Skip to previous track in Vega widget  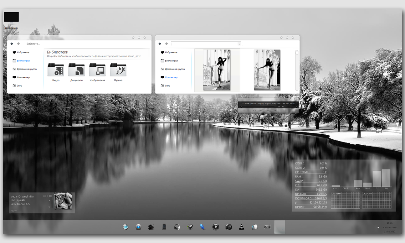click(44, 196)
